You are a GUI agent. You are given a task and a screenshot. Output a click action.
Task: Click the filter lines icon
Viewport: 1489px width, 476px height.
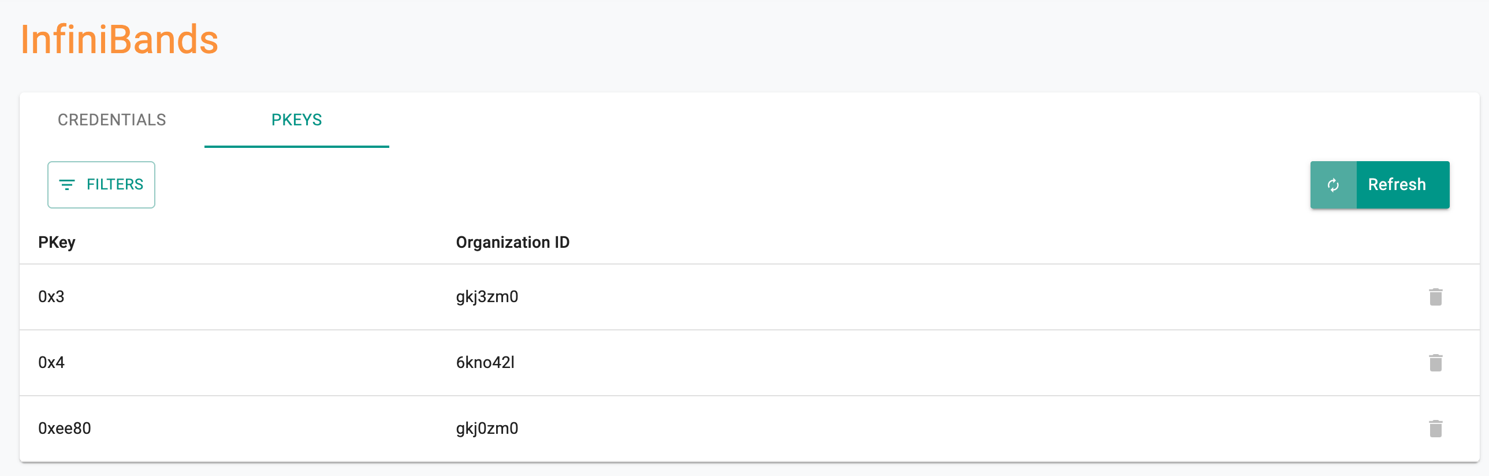[x=67, y=185]
